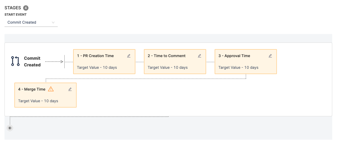The height and width of the screenshot is (145, 337).
Task: Click Target Value in Approval Time card
Action: (x=238, y=67)
